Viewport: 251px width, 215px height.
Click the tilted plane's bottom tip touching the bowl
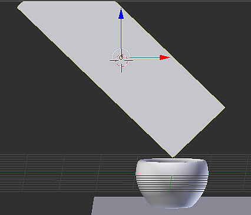173,157
